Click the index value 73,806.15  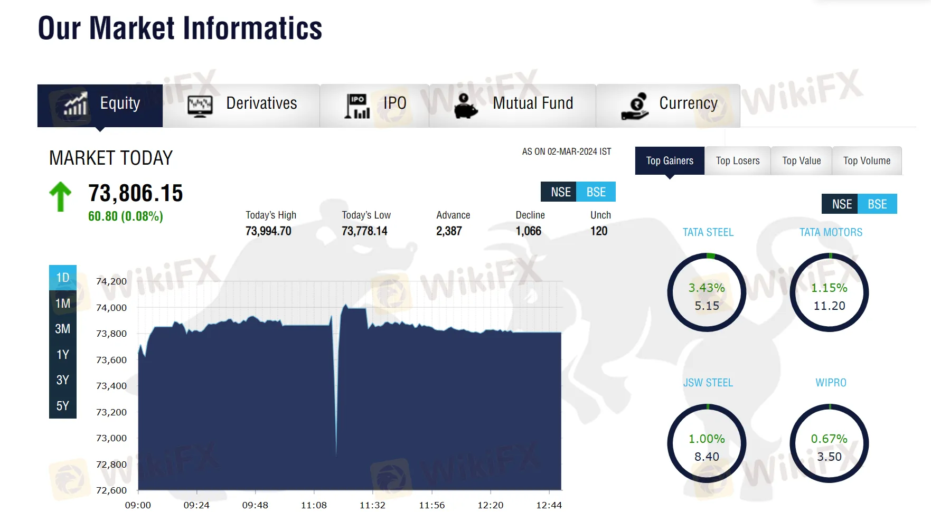[x=135, y=193]
